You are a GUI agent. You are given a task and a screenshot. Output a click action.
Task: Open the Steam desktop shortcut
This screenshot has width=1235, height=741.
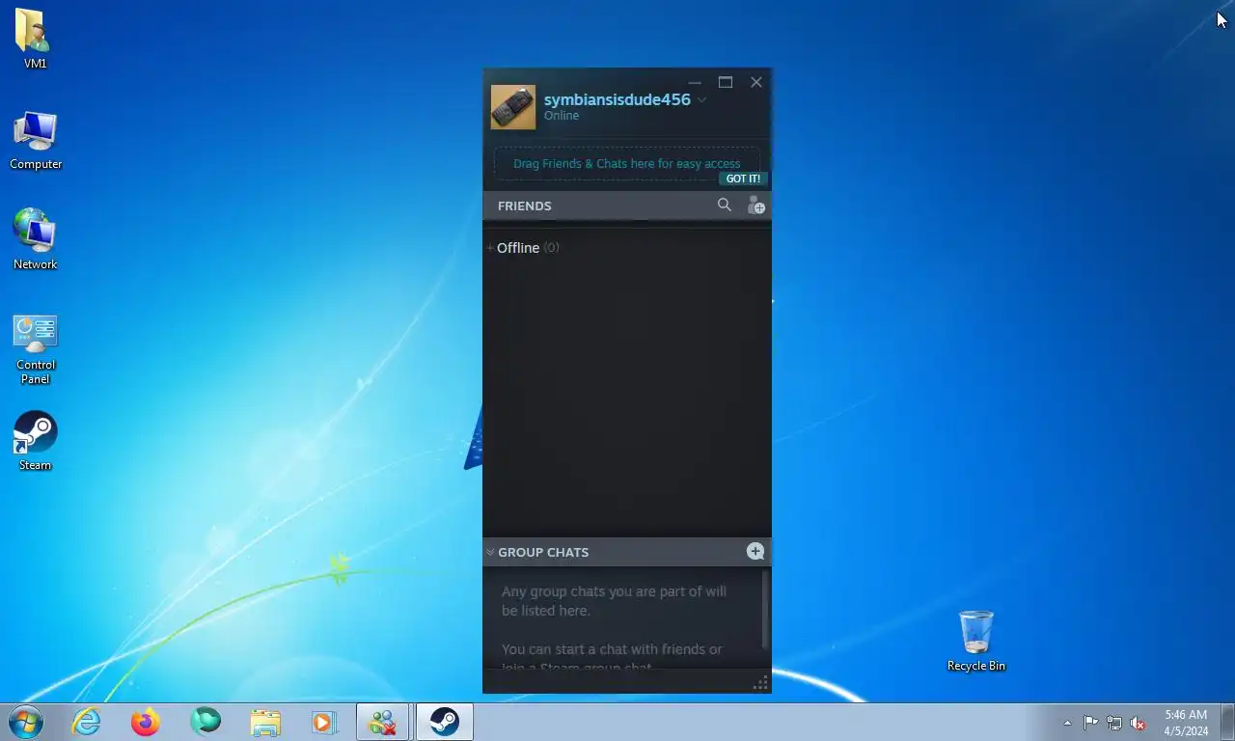pyautogui.click(x=36, y=442)
